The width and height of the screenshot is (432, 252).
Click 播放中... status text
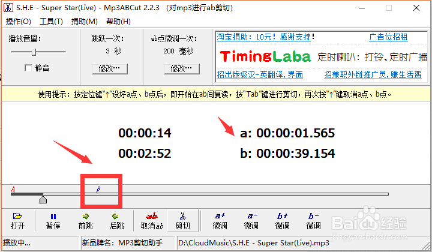[17, 242]
